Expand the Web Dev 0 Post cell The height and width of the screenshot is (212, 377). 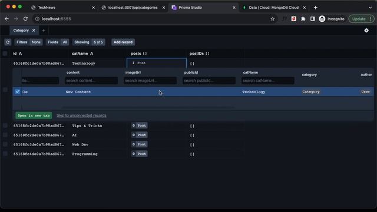coord(140,144)
